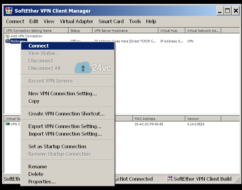
Task: Click the Nickname connection server icon
Action: point(7,41)
